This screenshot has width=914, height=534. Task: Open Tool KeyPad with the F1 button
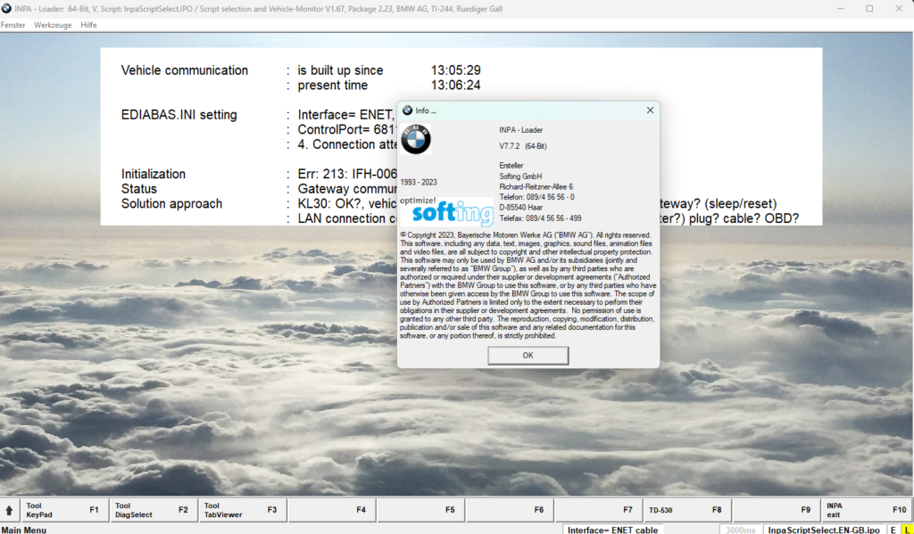pos(62,510)
